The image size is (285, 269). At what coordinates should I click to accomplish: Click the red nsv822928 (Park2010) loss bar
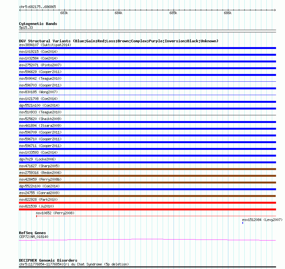[147, 203]
